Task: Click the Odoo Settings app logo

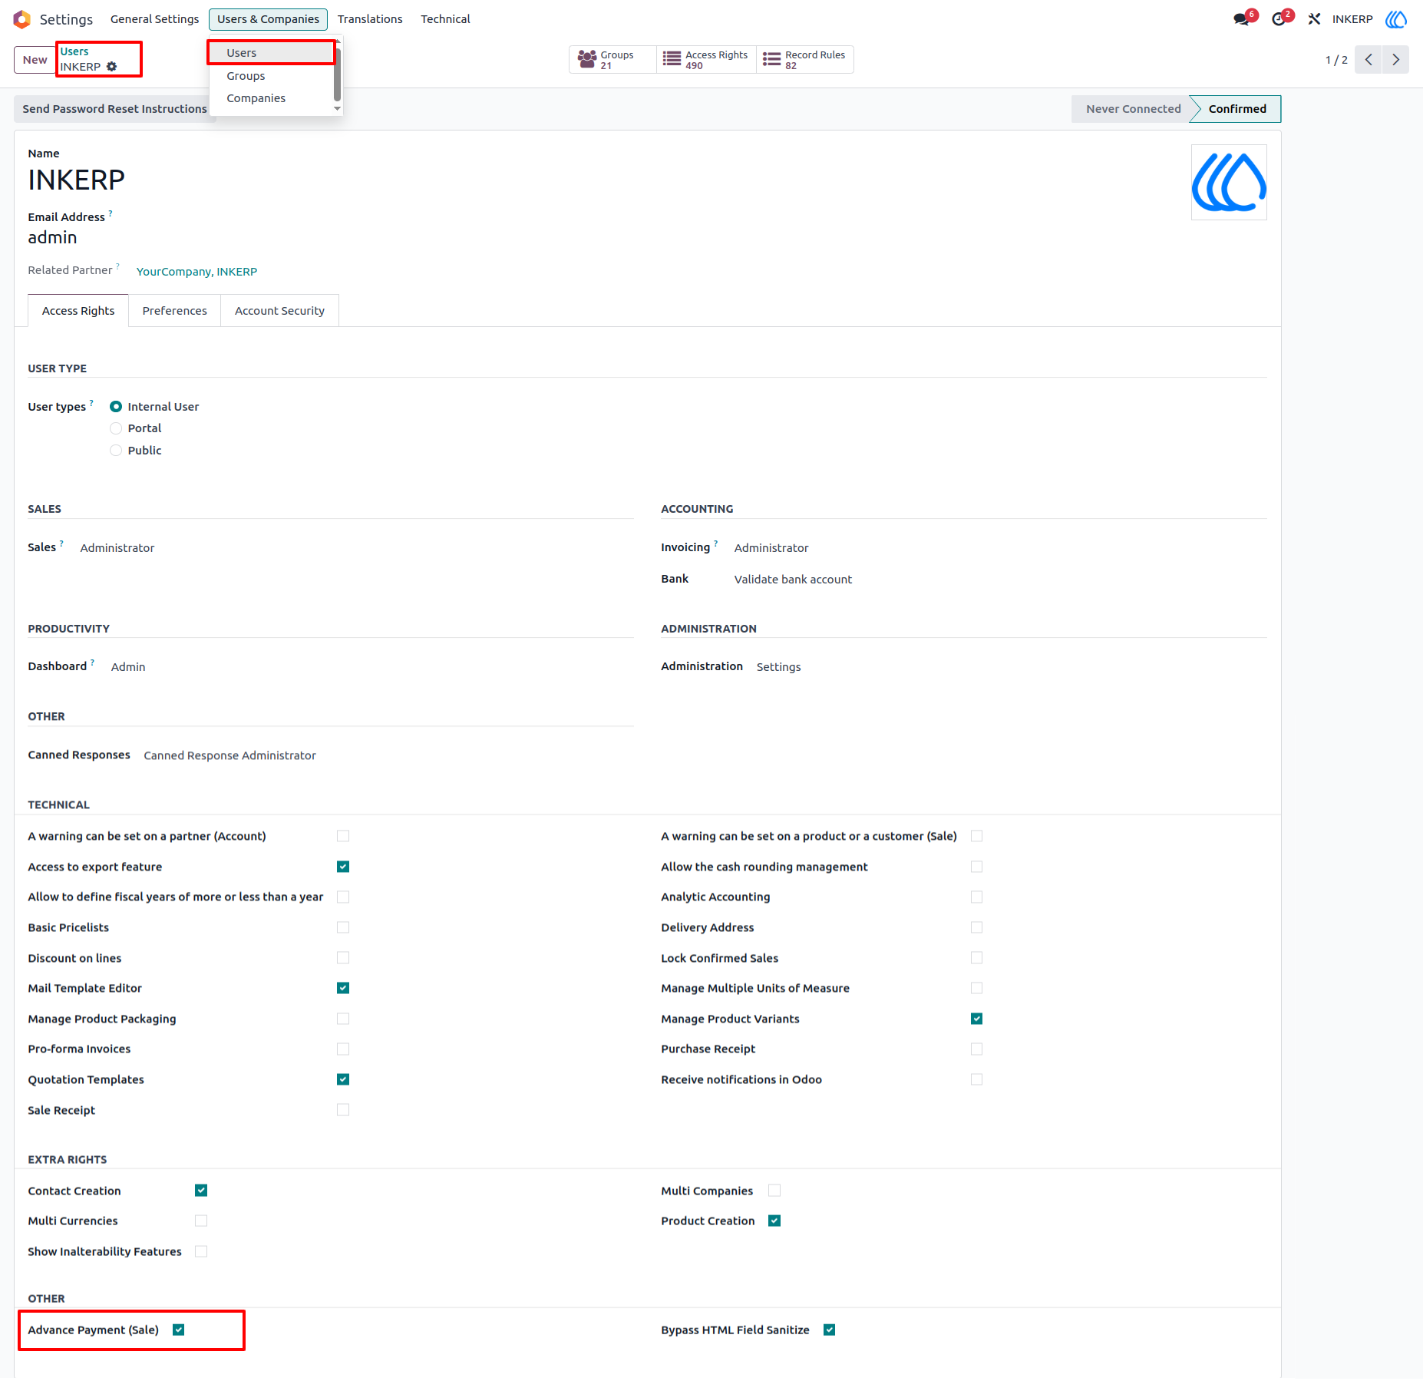Action: [21, 19]
